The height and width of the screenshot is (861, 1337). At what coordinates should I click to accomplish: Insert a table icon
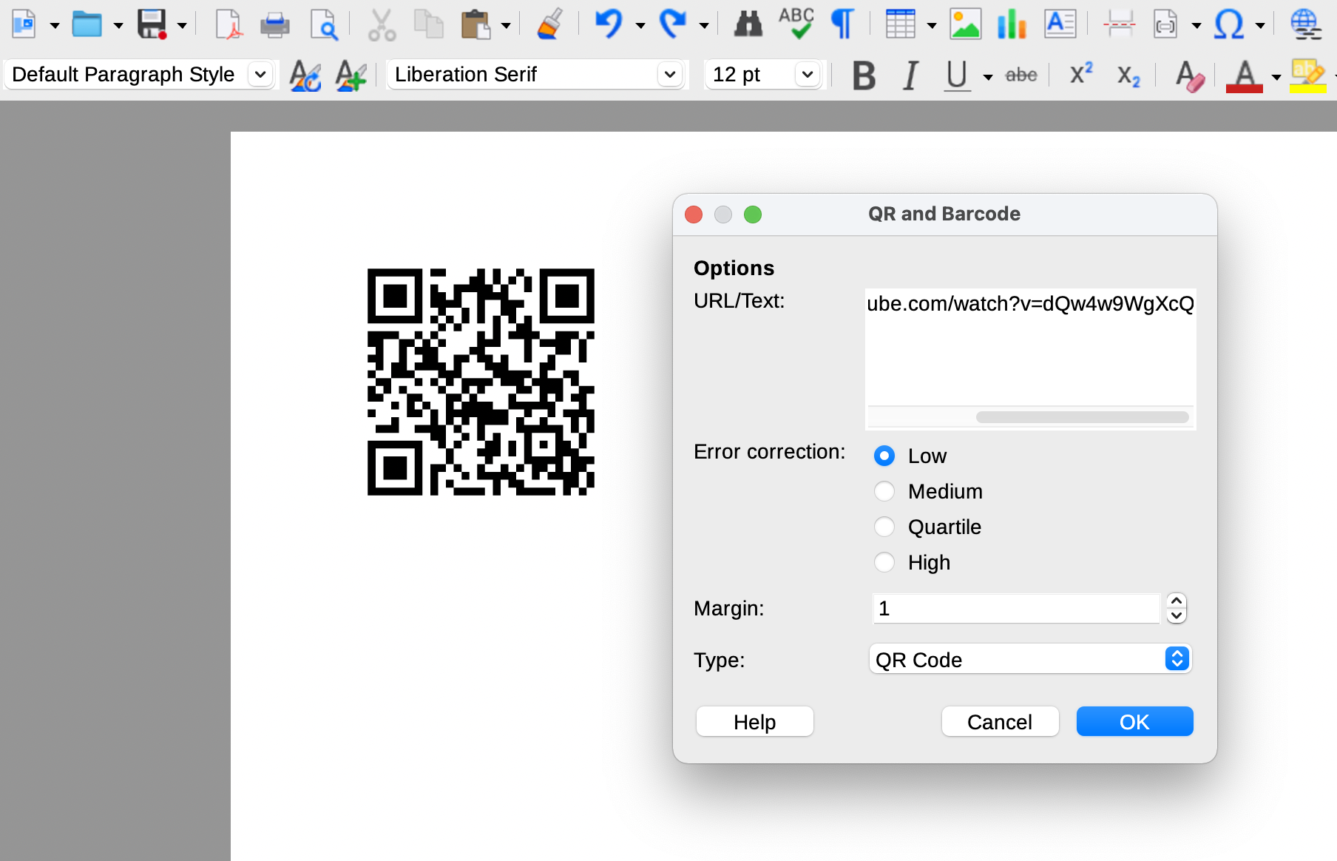pos(900,24)
